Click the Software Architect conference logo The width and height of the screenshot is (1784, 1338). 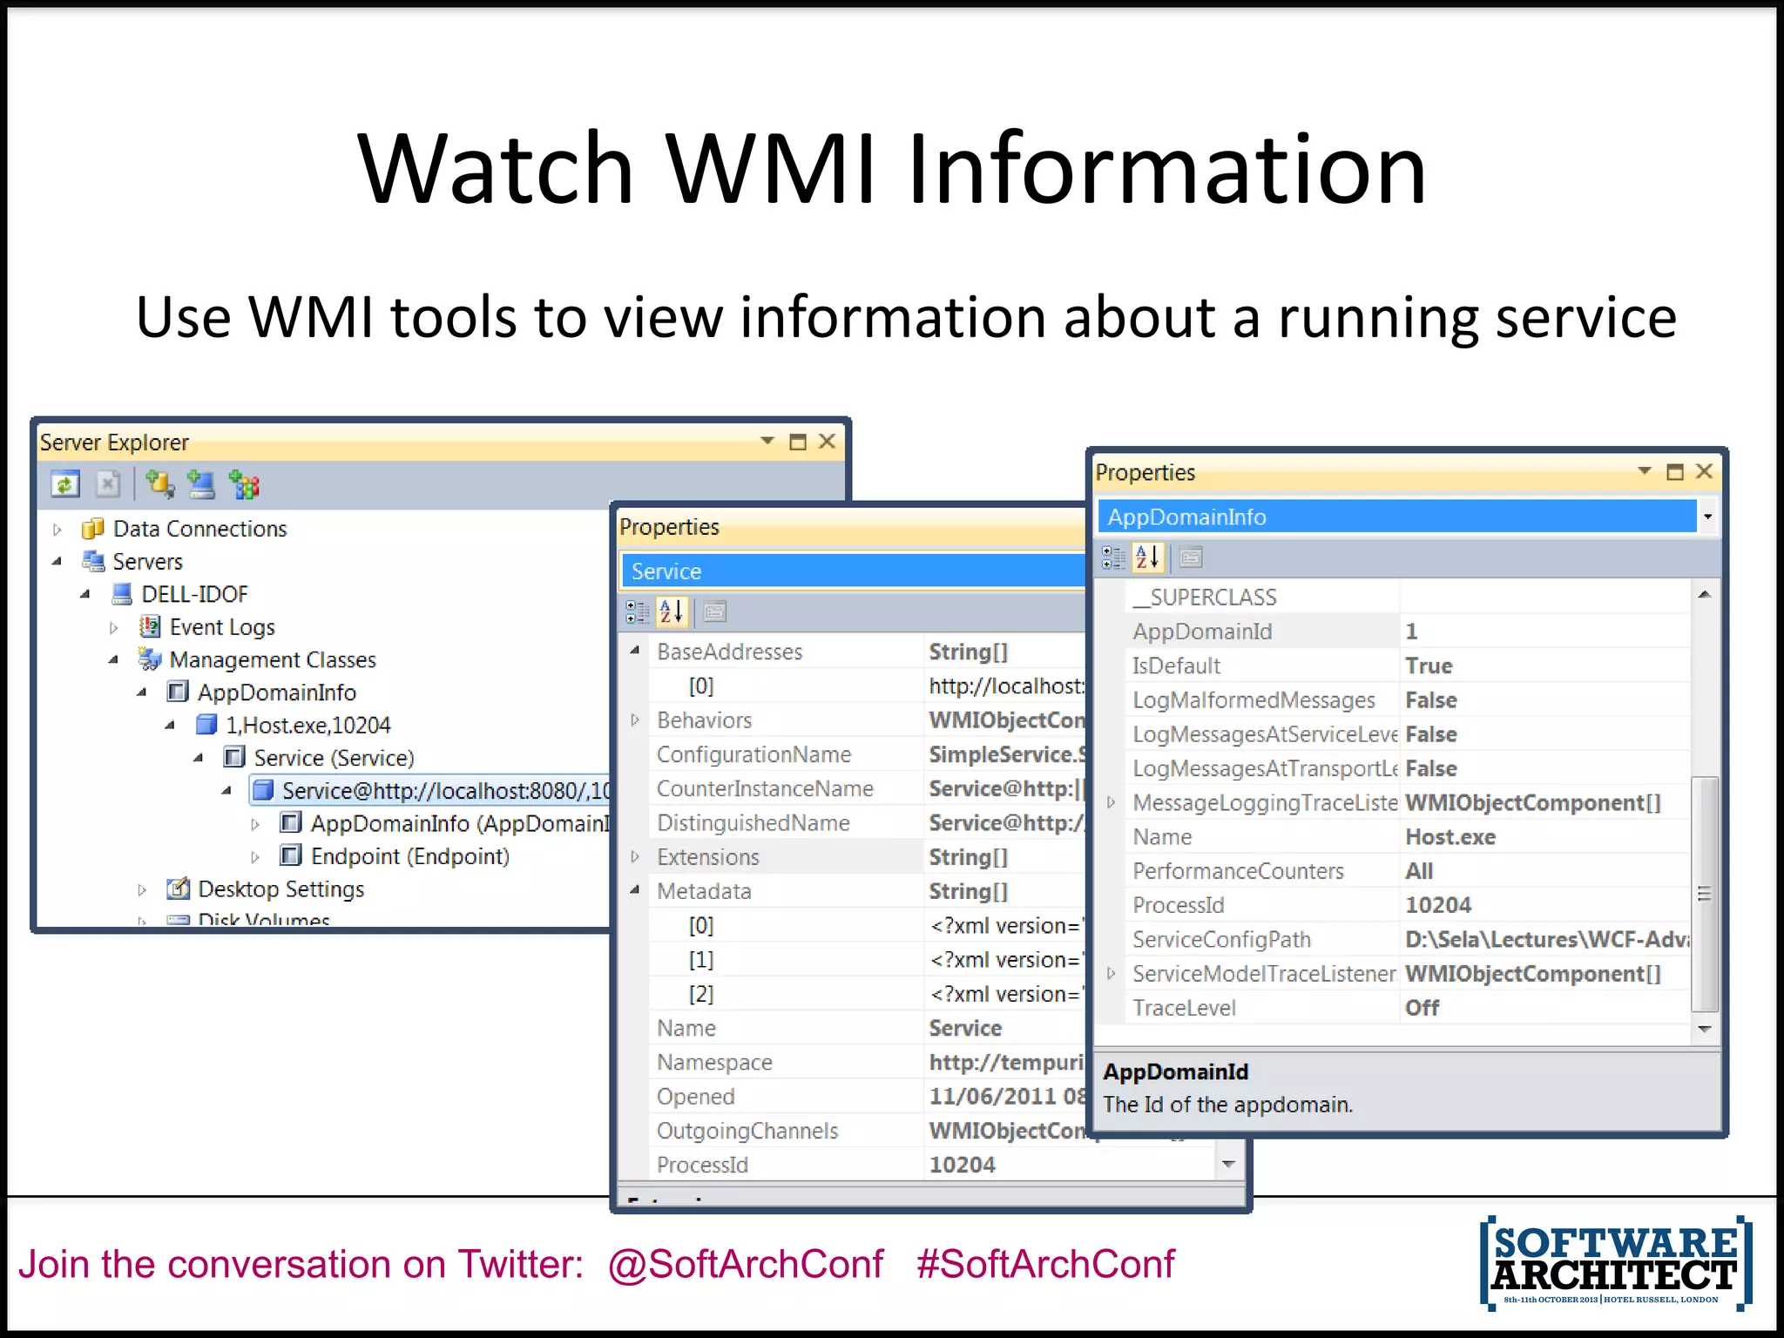pos(1616,1263)
